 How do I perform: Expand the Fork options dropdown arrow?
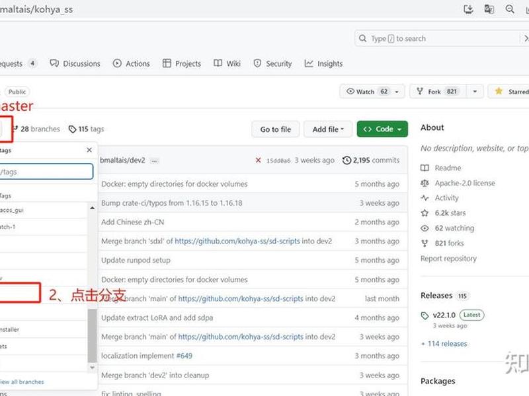475,91
